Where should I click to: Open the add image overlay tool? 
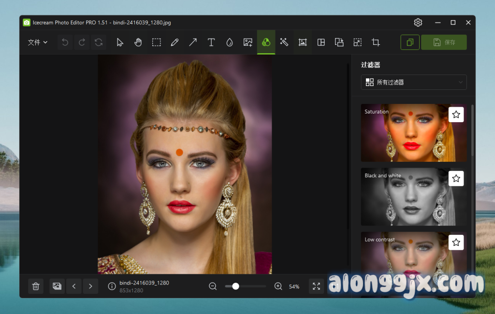248,43
